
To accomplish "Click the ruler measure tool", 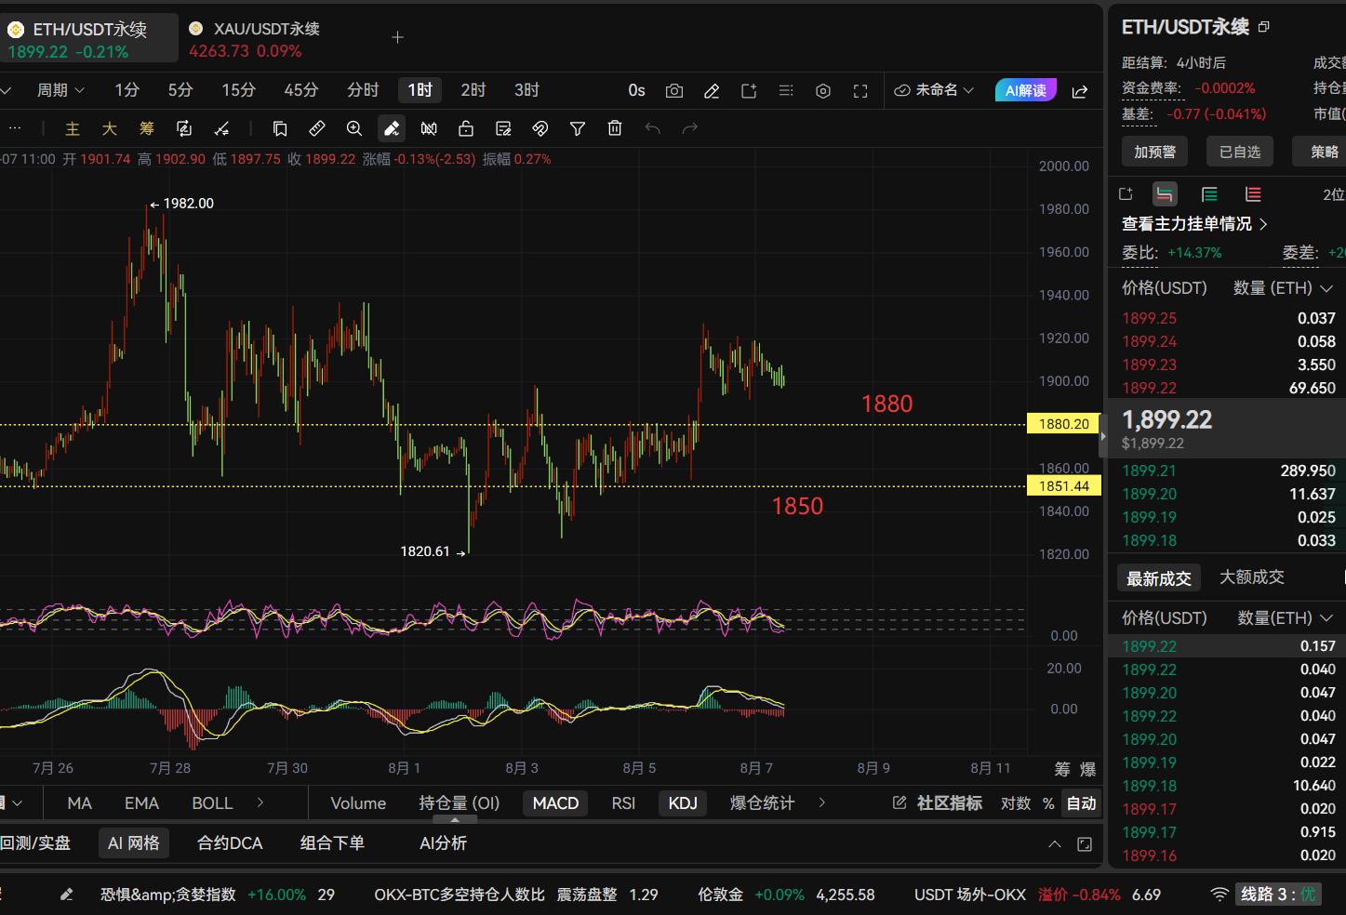I will tap(317, 128).
